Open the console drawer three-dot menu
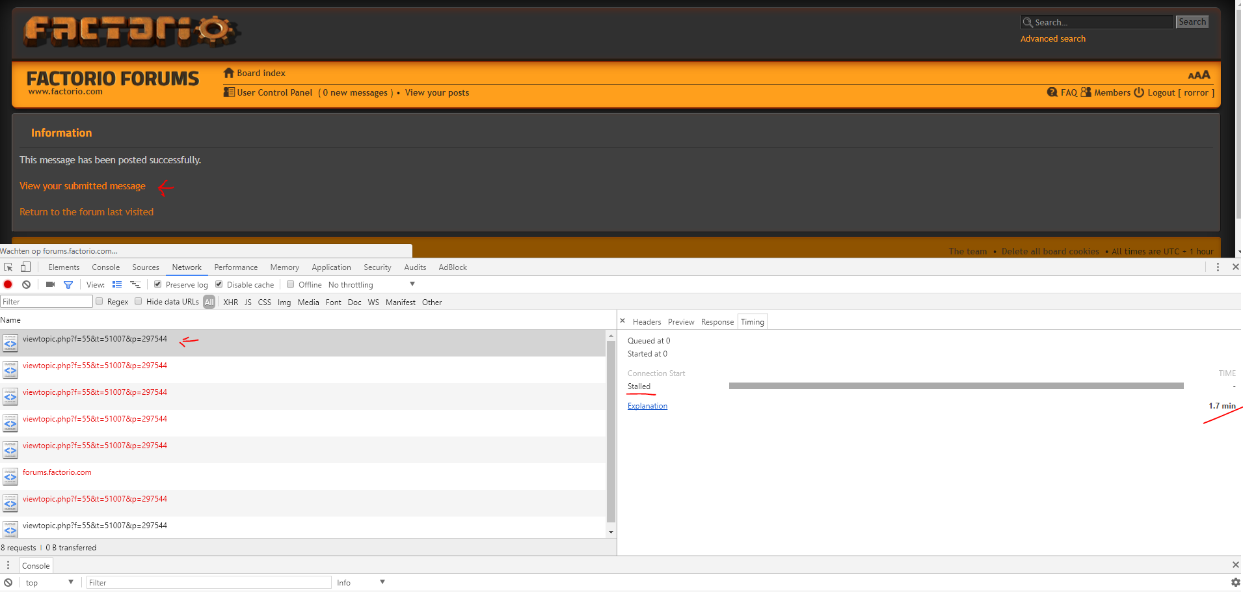 click(x=8, y=565)
